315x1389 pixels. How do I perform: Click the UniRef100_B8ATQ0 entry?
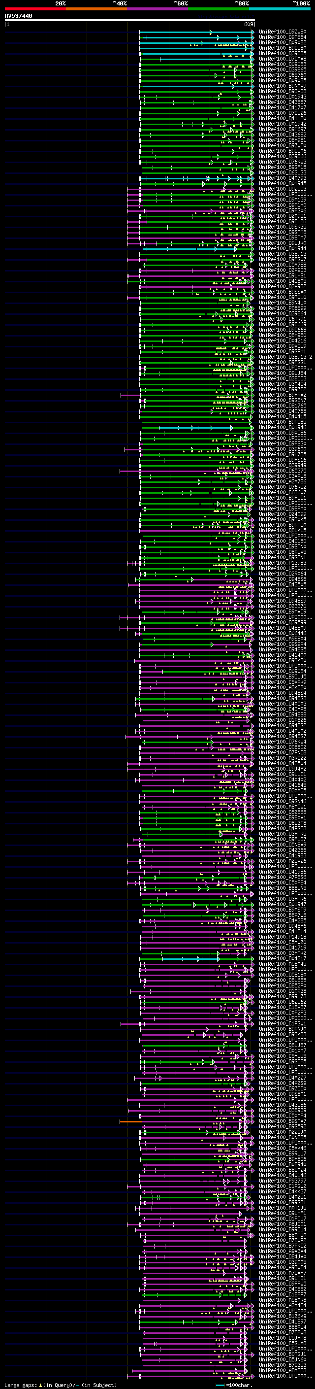[283, 1235]
